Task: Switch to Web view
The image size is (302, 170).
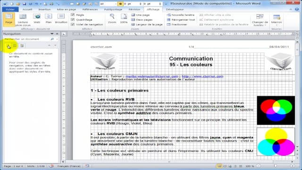Action: pyautogui.click(x=37, y=19)
